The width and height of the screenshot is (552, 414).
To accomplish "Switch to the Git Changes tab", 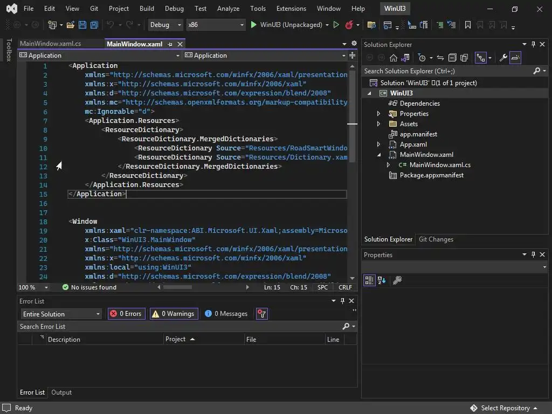I will pos(436,239).
